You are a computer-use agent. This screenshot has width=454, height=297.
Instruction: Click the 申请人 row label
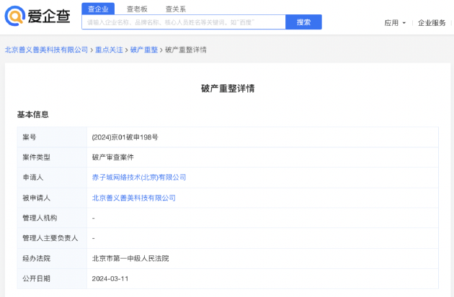click(x=33, y=178)
